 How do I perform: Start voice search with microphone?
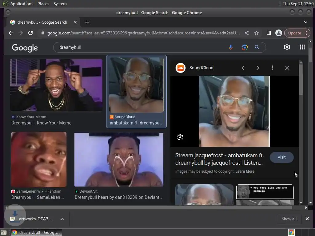click(231, 47)
